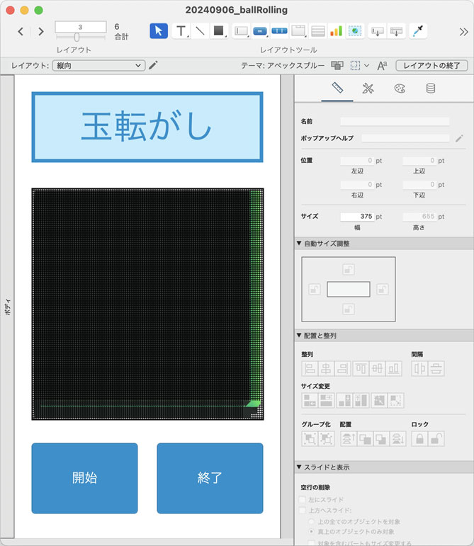Select the Tab Control tool
Image resolution: width=474 pixels, height=546 pixels.
pos(298,31)
